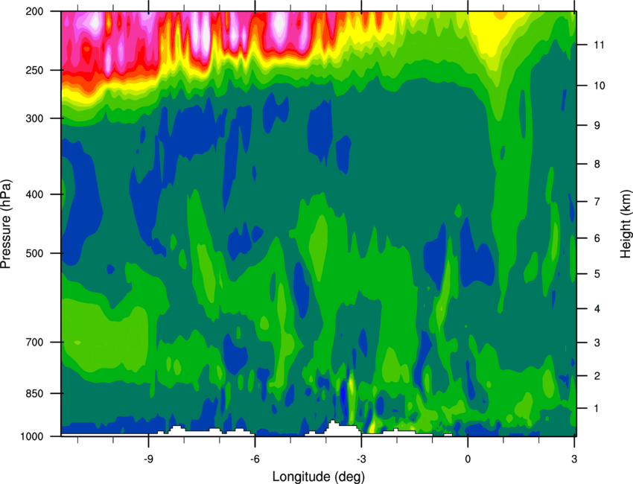This screenshot has height=484, width=633.
Task: Click the 1 km height label
Action: tap(597, 409)
